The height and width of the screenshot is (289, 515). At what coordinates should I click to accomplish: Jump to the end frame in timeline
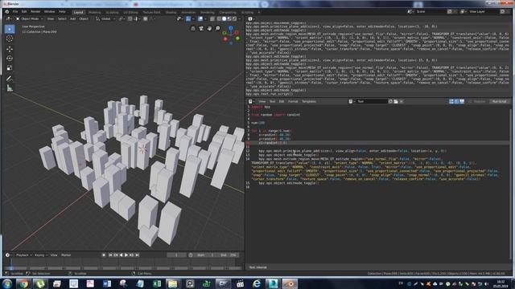coord(138,255)
